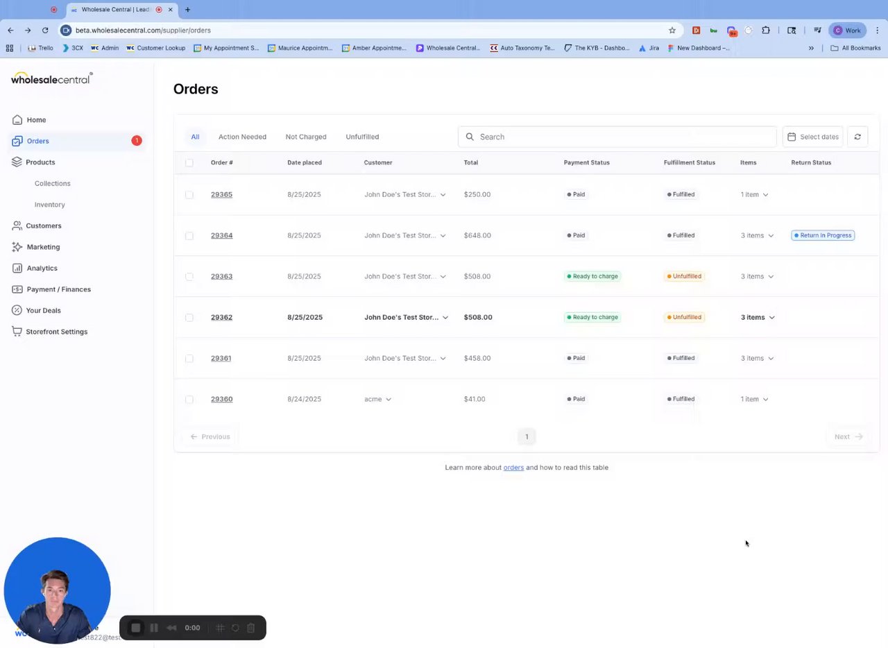Check the select-all orders checkbox

189,162
